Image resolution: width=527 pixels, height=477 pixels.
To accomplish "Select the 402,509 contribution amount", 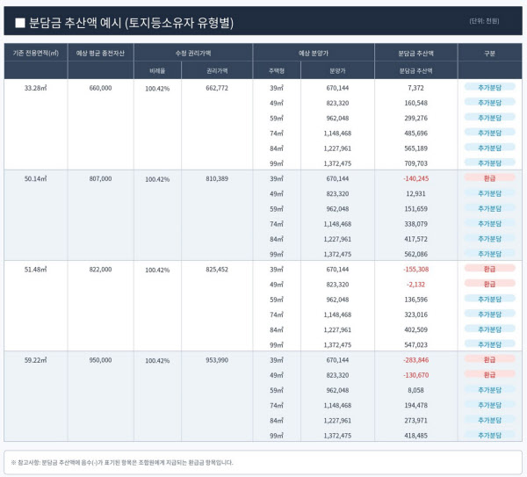I will (415, 329).
